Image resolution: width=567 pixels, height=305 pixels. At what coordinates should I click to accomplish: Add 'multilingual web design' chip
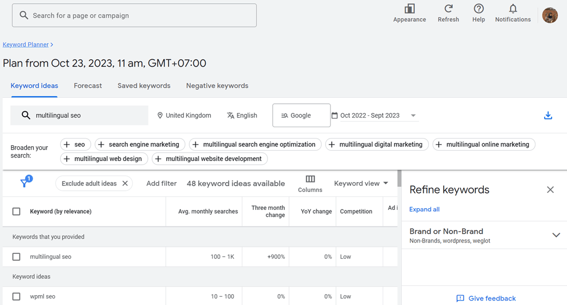(104, 159)
